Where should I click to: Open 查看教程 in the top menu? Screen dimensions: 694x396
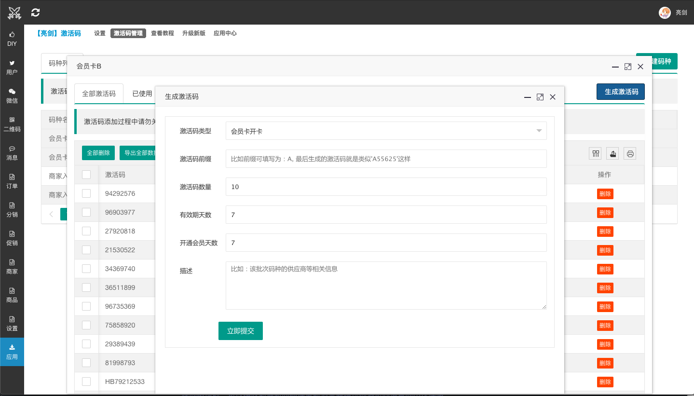tap(163, 33)
